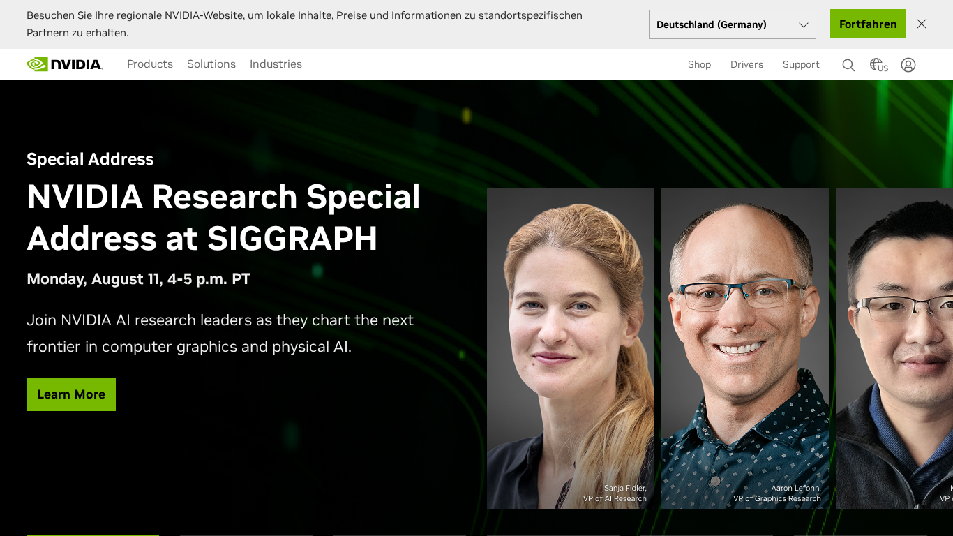The width and height of the screenshot is (953, 536).
Task: Open the Support page
Action: 800,64
